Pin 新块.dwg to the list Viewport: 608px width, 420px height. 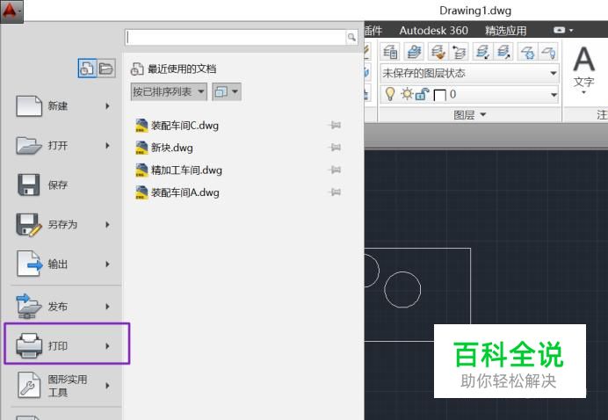click(335, 148)
